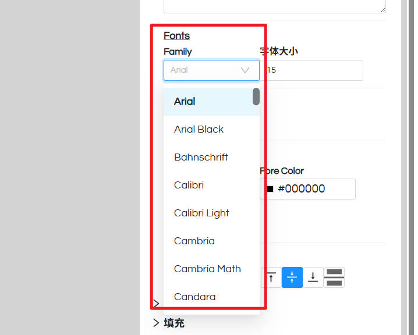
Task: Click the black Fore Color swatch
Action: tap(270, 189)
